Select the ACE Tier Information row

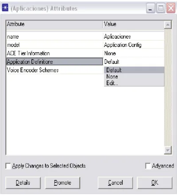click(x=54, y=53)
